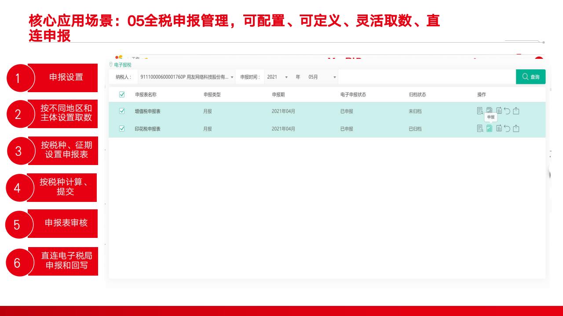Viewport: 563px width, 316px height.
Task: Click the 申报表名称 column header
Action: coord(146,94)
